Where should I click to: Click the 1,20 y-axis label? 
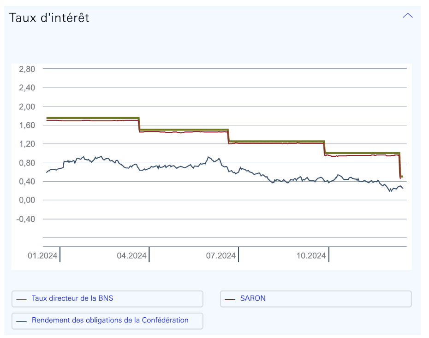[x=27, y=144]
